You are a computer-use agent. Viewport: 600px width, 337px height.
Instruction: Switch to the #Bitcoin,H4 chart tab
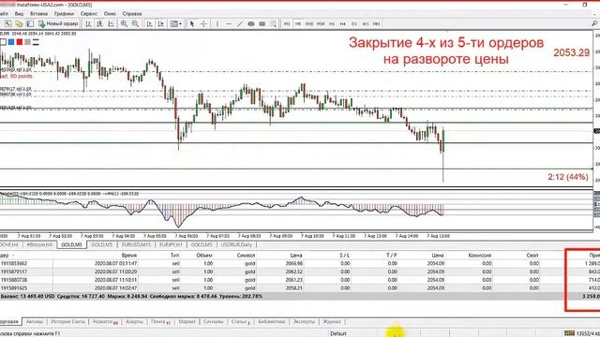[39, 244]
